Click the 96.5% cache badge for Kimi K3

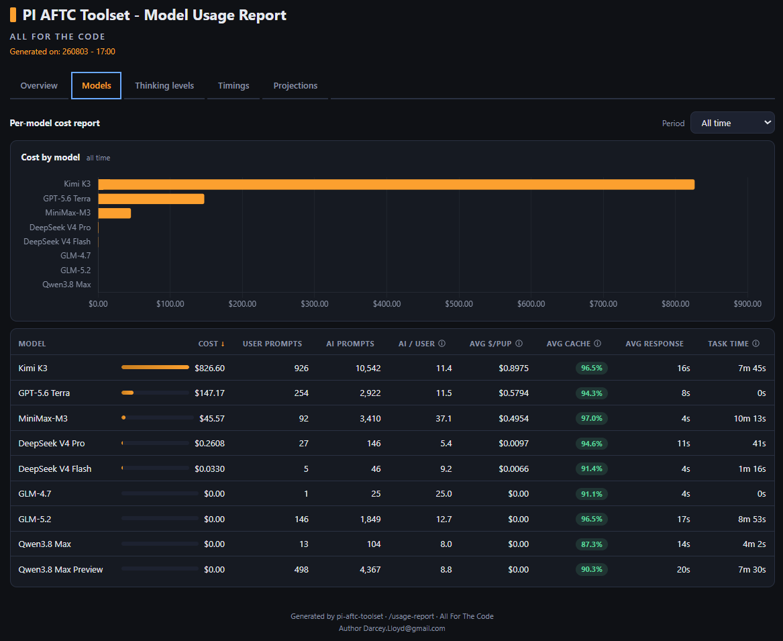coord(592,368)
